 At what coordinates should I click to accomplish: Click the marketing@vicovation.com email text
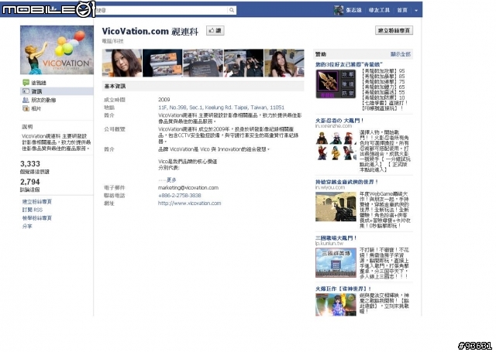[x=188, y=187]
